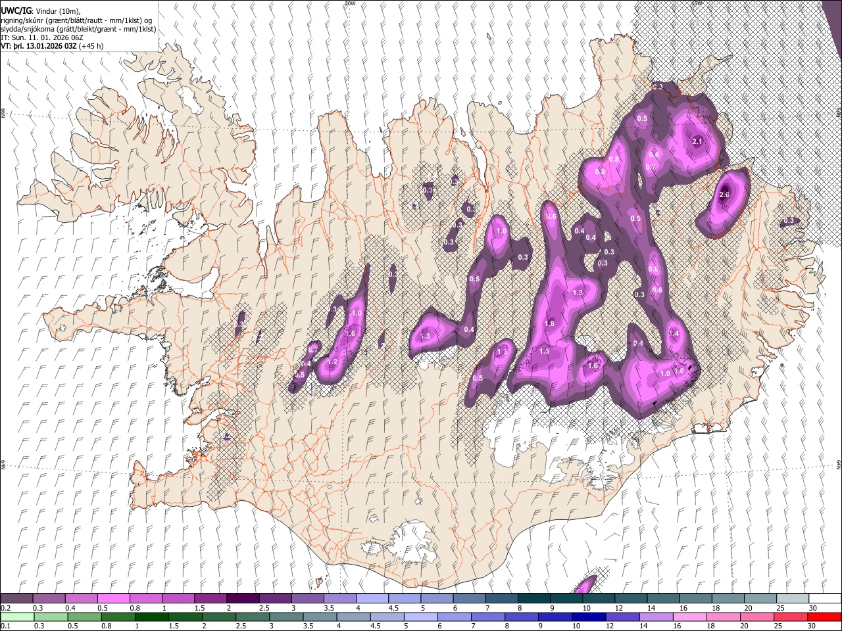
Task: Click the upper scale swatch between 8 and 9
Action: 534,599
